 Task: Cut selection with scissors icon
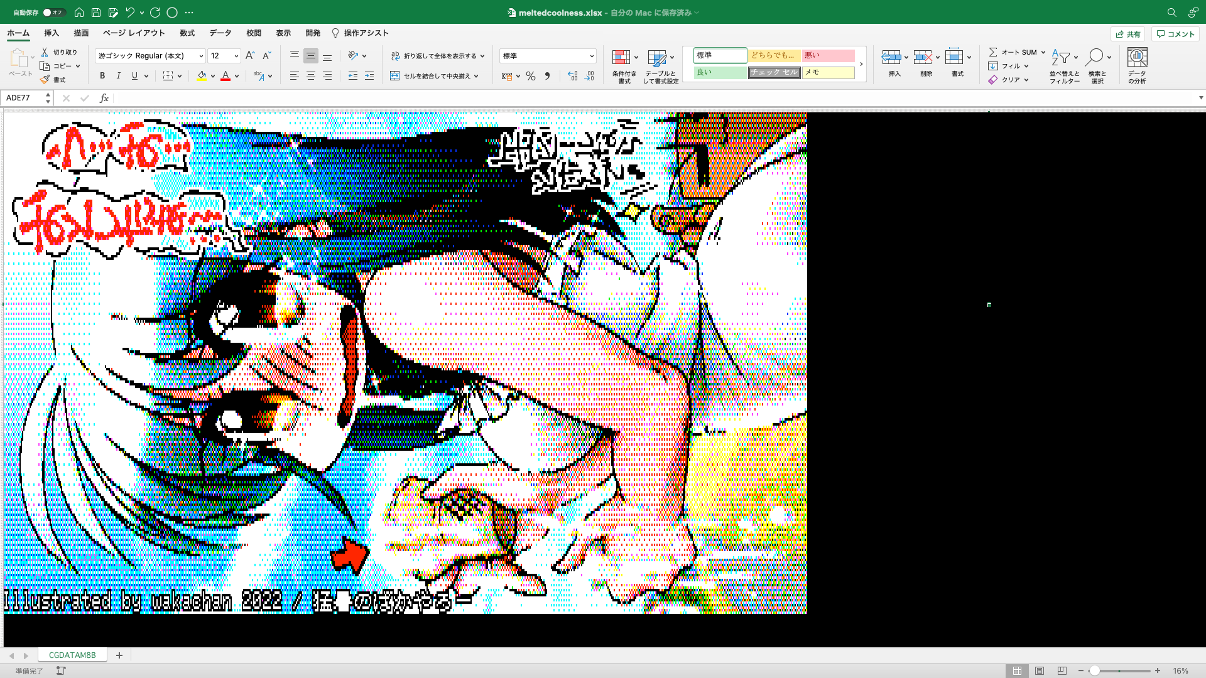point(45,52)
